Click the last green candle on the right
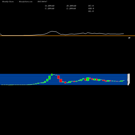 [x=124, y=80]
